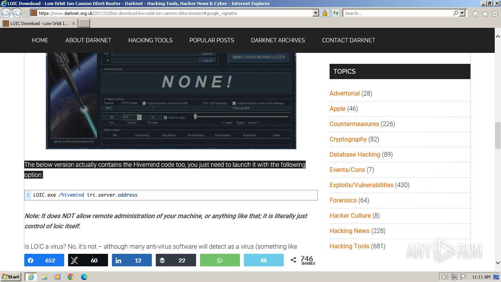The image size is (501, 282).
Task: Click the LOIC.exe /hivemind code line
Action: click(171, 195)
